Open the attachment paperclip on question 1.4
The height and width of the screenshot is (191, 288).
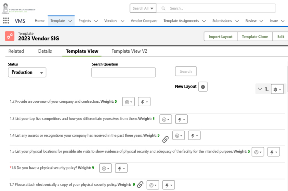pos(165,139)
